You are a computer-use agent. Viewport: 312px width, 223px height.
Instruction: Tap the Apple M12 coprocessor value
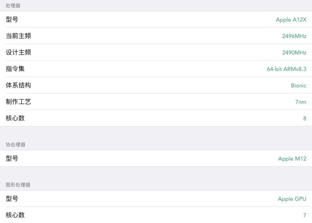point(292,158)
